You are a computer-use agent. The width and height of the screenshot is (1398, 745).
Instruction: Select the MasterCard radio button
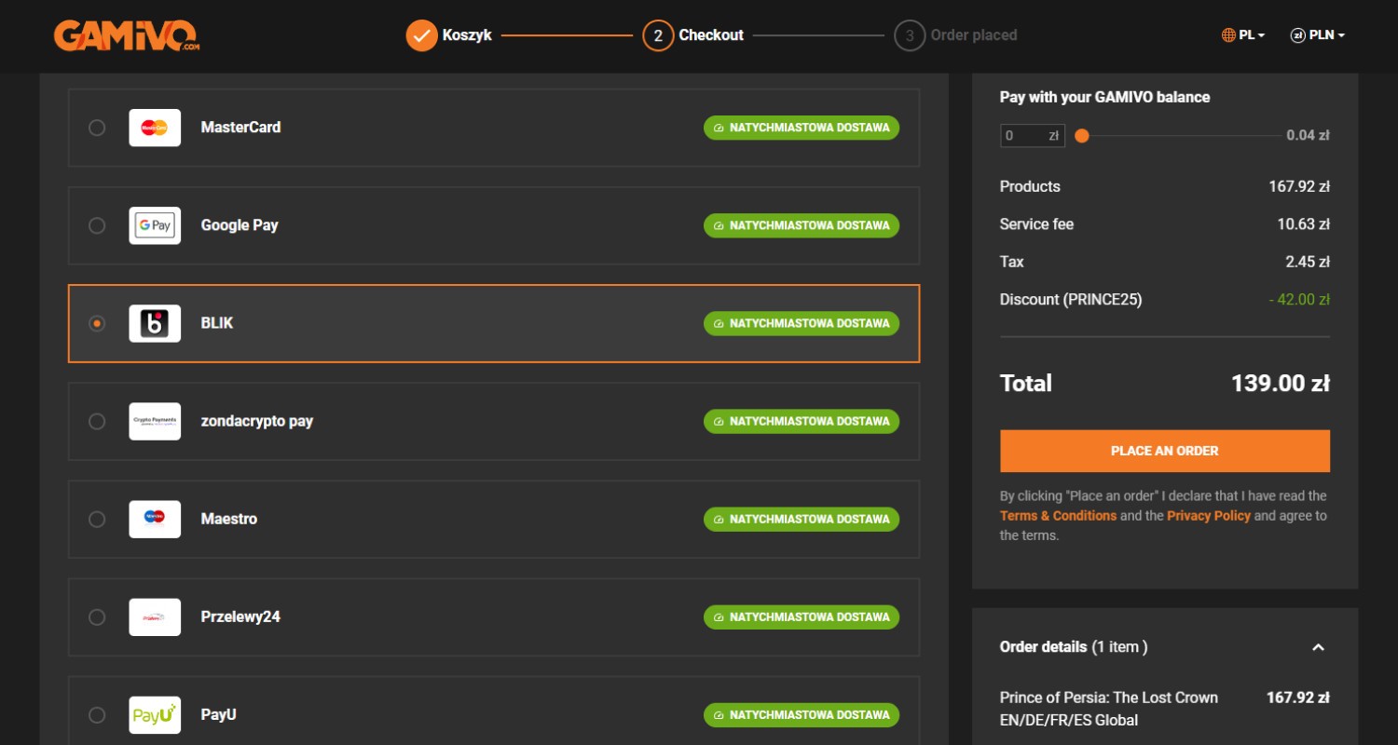[97, 128]
